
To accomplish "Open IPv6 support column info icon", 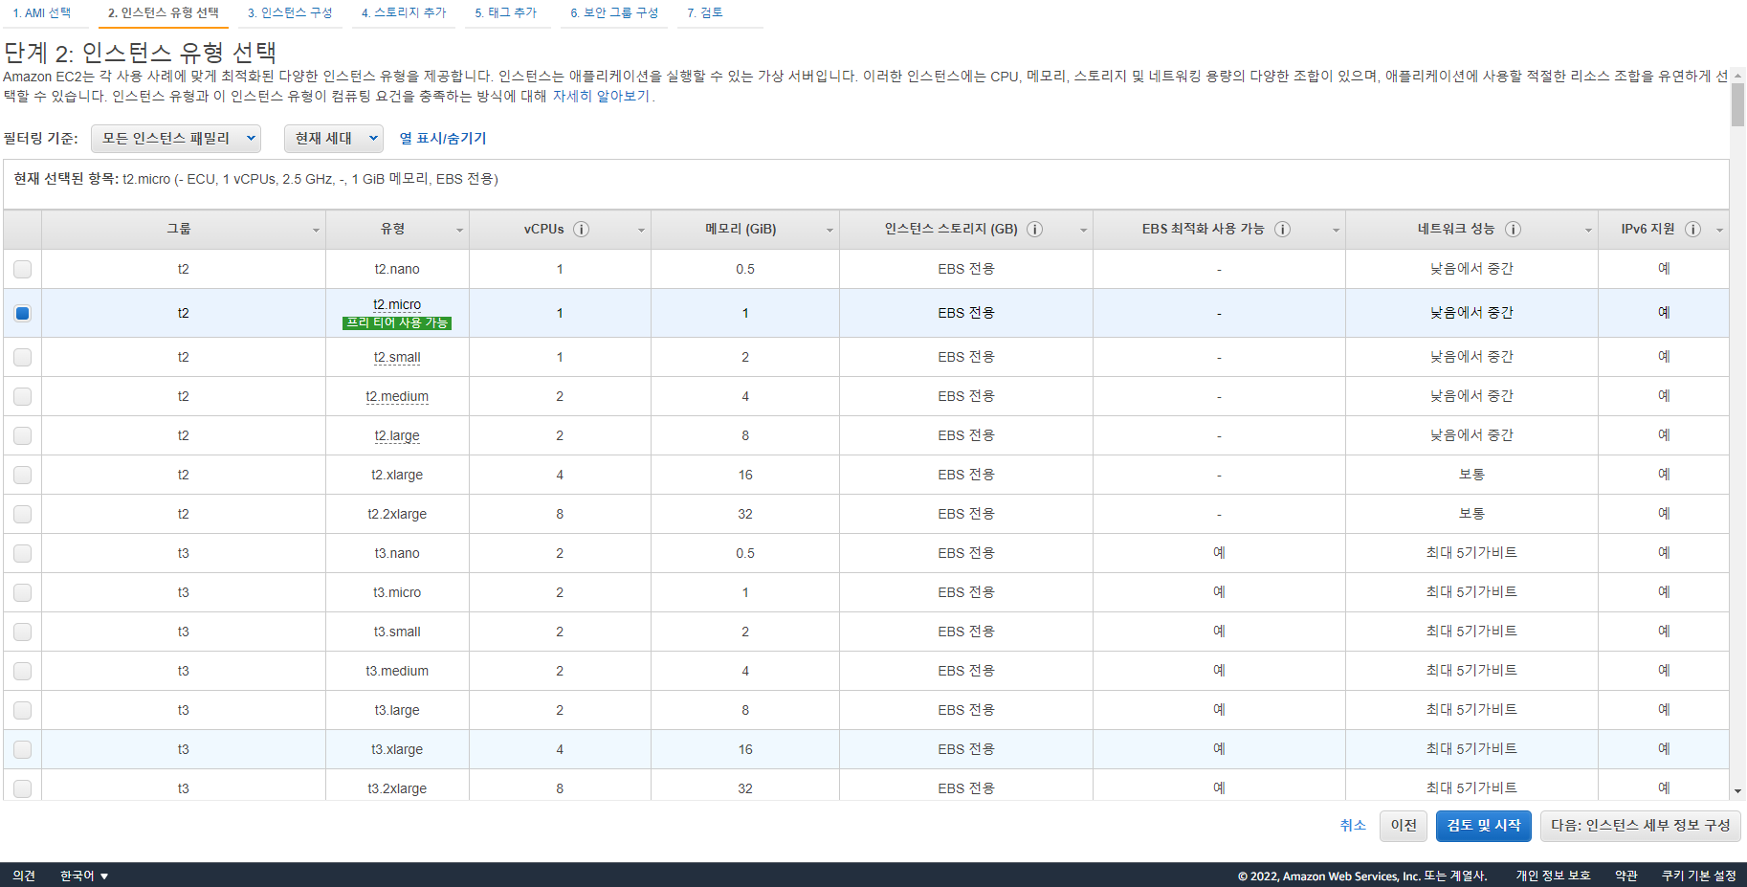I will pos(1692,230).
